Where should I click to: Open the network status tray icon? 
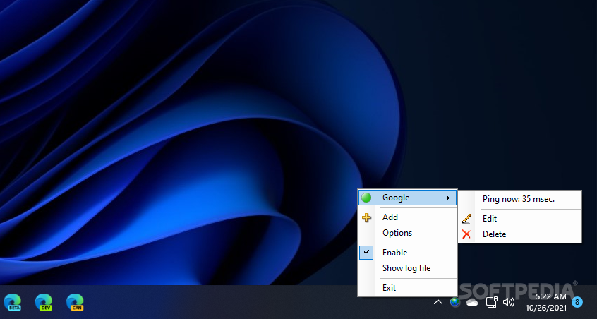point(492,302)
